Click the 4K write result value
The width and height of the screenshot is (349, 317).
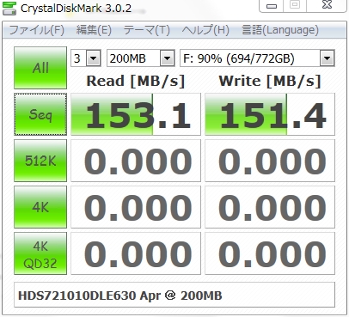270,207
